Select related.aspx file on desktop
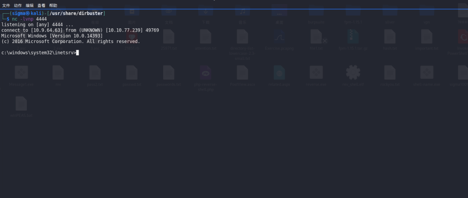This screenshot has height=198, width=468. (279, 76)
